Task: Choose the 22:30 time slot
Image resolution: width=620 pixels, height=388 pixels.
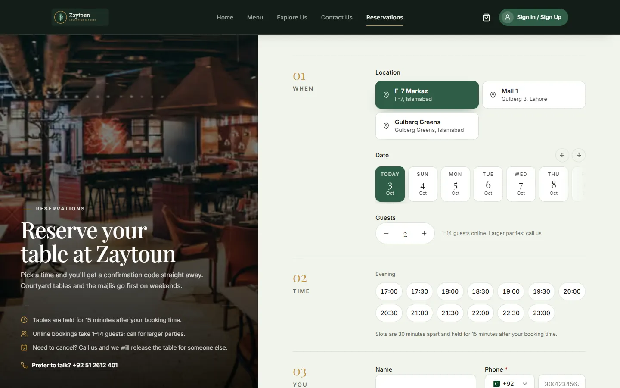Action: pos(511,313)
